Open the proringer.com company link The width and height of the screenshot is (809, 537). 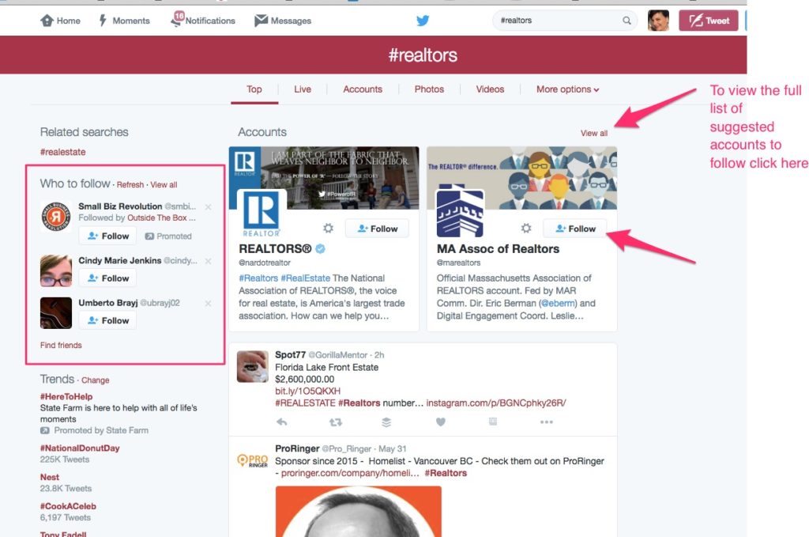pos(350,473)
